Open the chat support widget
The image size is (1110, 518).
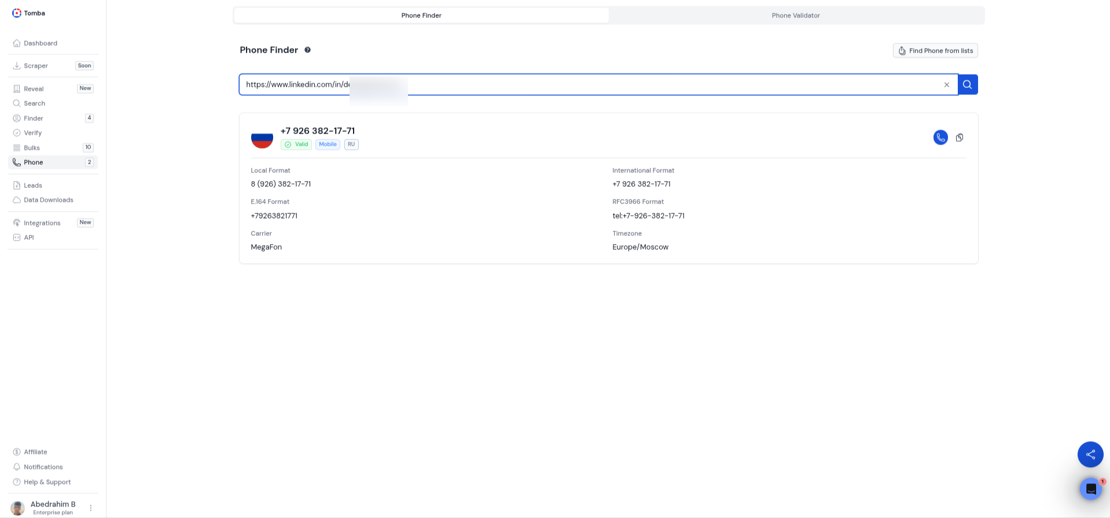[x=1091, y=489]
